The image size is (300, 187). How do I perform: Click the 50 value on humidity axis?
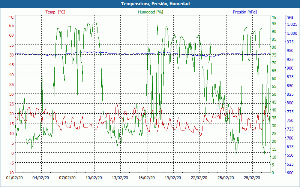click(x=274, y=94)
